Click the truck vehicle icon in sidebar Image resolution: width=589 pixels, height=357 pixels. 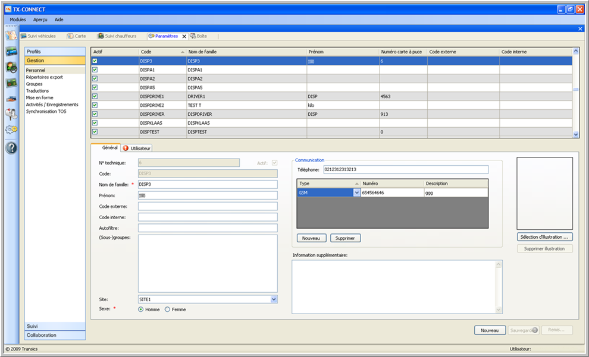11,52
